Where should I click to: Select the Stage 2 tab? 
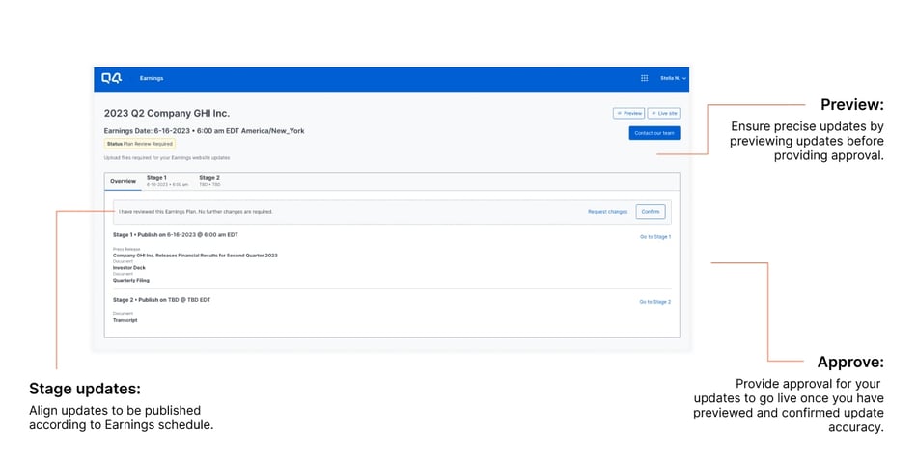tap(209, 178)
